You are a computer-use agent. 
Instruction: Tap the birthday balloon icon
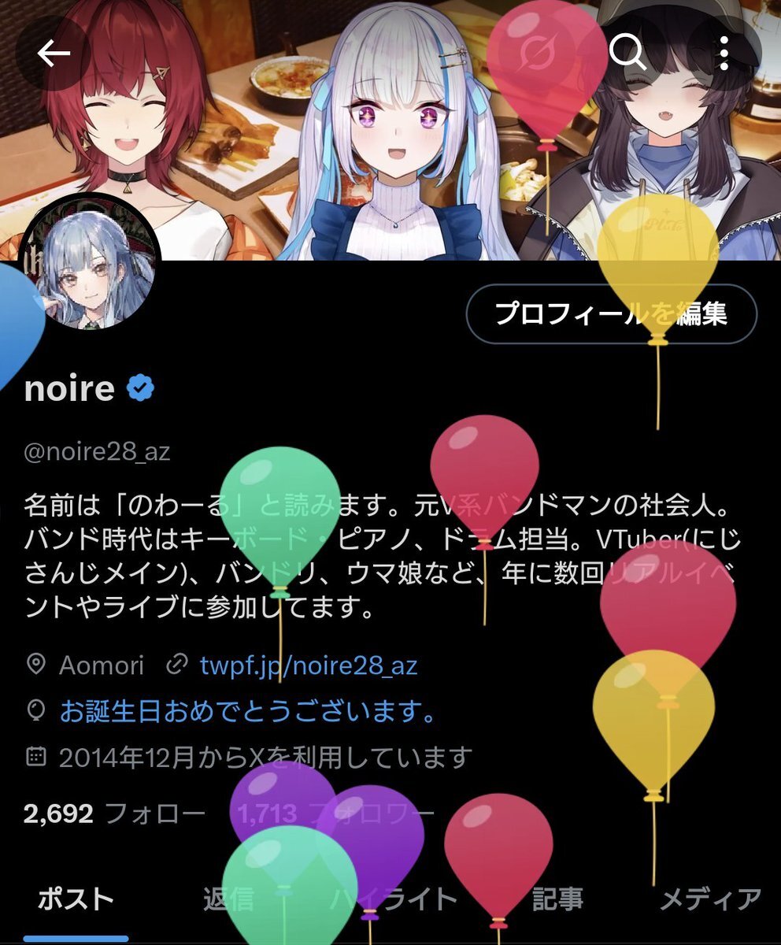(x=36, y=712)
